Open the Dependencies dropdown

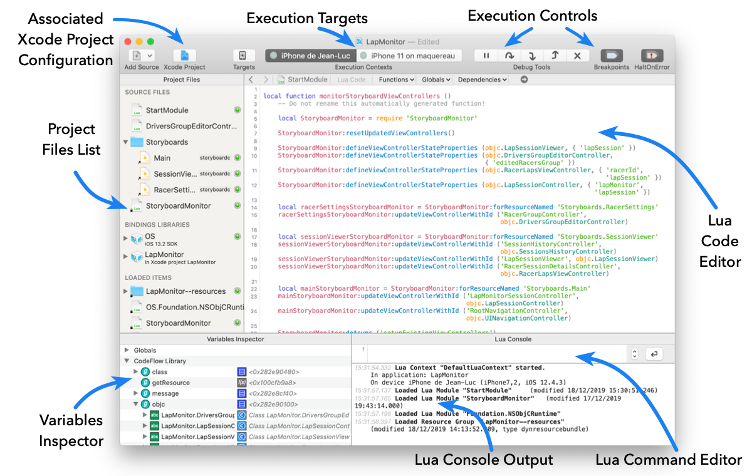point(483,80)
